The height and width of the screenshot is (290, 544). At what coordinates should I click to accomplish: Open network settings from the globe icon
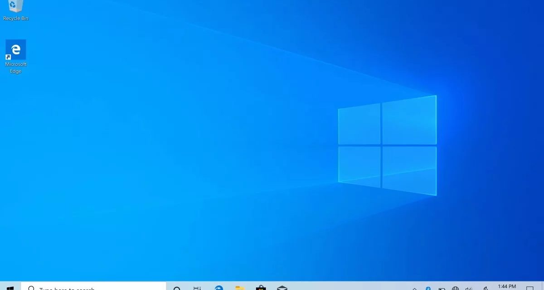pos(455,288)
